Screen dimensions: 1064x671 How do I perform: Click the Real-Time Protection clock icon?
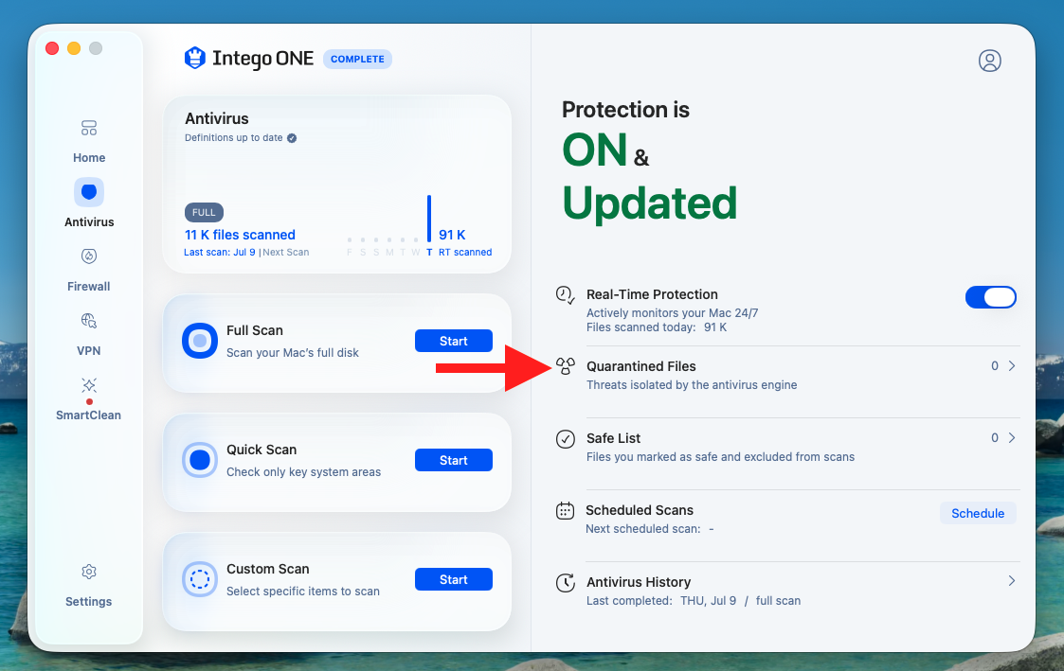tap(566, 295)
